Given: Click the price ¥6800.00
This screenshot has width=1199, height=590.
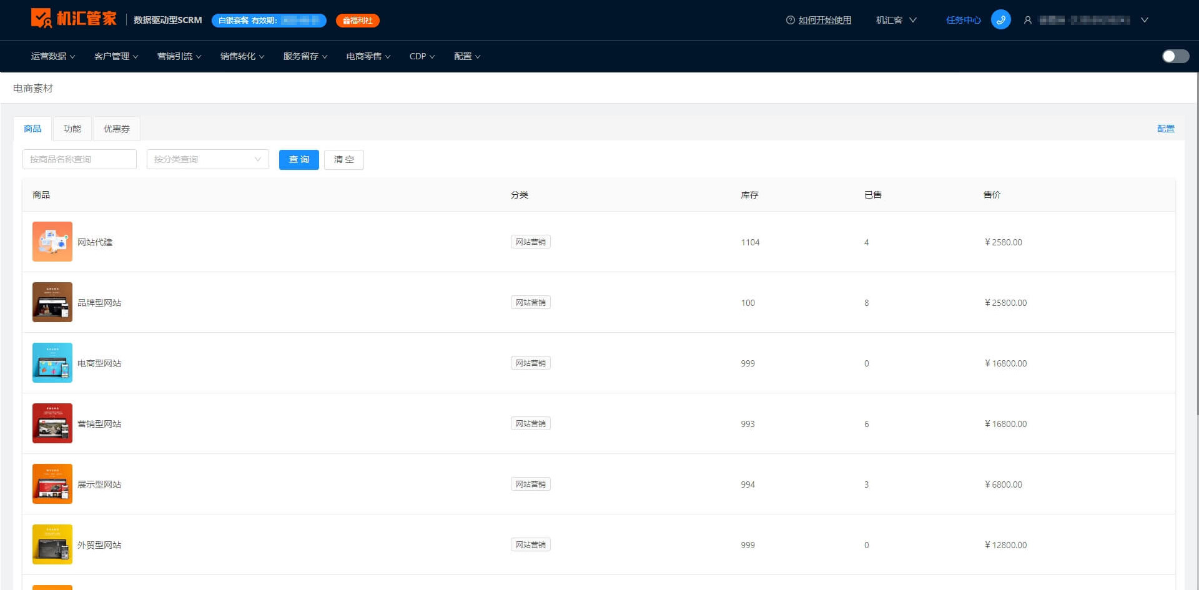Looking at the screenshot, I should [x=1003, y=484].
